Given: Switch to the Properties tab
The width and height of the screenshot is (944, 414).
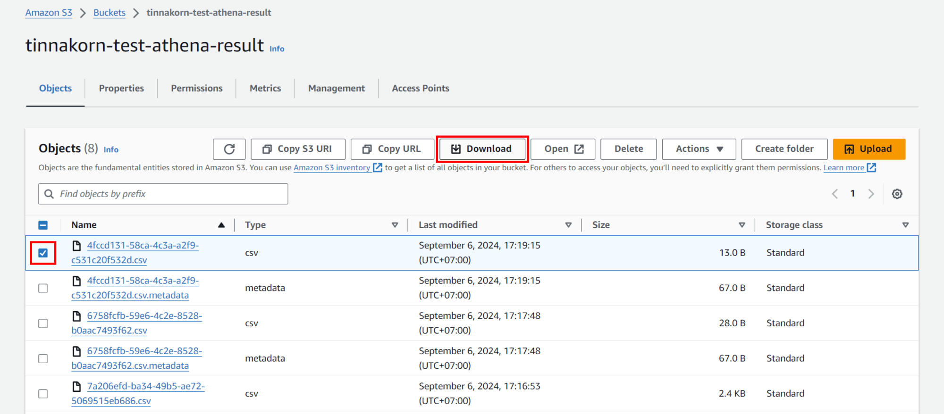Looking at the screenshot, I should point(121,88).
